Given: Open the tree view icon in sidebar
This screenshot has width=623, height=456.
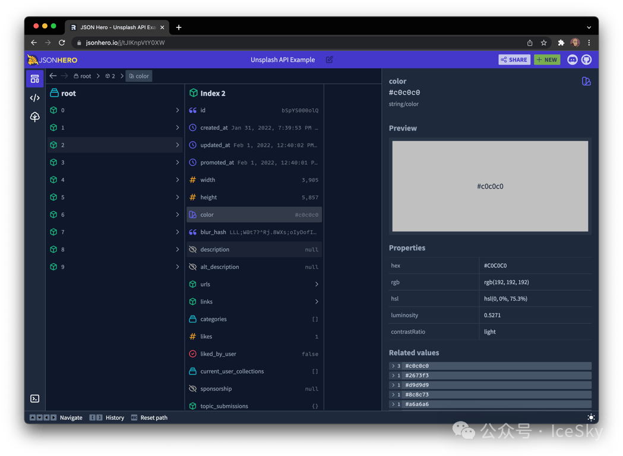Looking at the screenshot, I should pyautogui.click(x=34, y=117).
